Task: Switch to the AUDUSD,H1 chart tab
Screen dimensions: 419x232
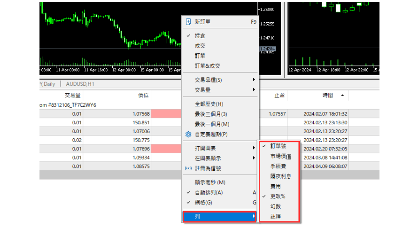Action: coord(81,84)
